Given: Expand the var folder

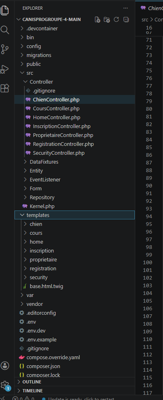Looking at the screenshot, I should pos(75,295).
